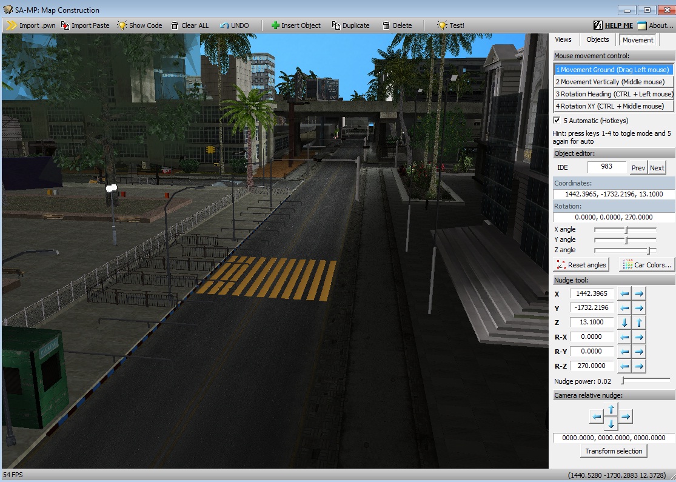Click the nudge tool X value field
Screen dimensions: 676x482
click(592, 293)
